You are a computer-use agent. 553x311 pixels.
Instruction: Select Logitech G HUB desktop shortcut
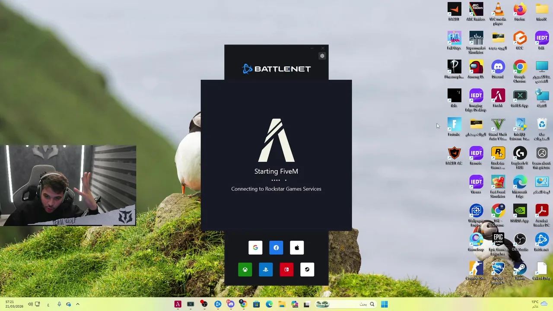coord(520,158)
